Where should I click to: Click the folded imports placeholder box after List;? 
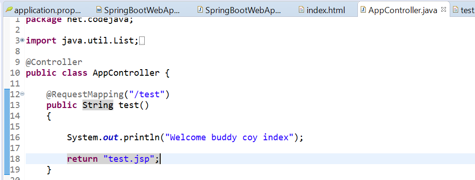142,41
